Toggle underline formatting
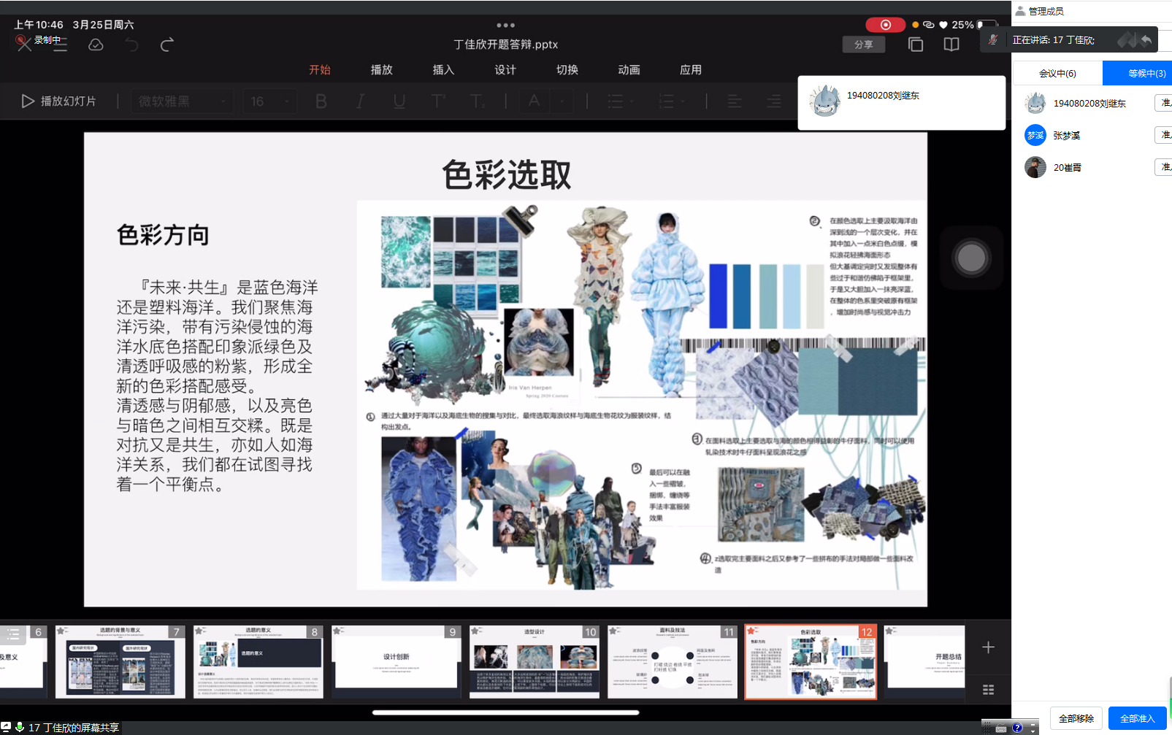The image size is (1172, 735). coord(399,101)
